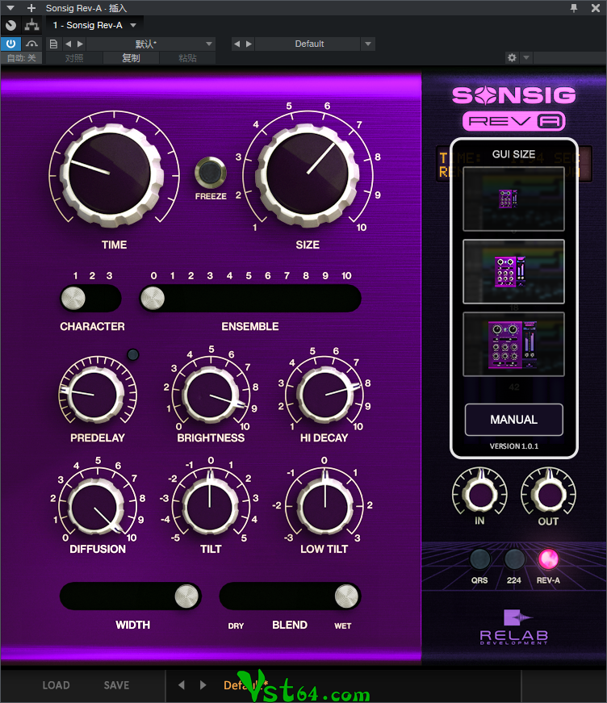The width and height of the screenshot is (607, 703).
Task: Click previous arrow beside Default field
Action: 237,44
